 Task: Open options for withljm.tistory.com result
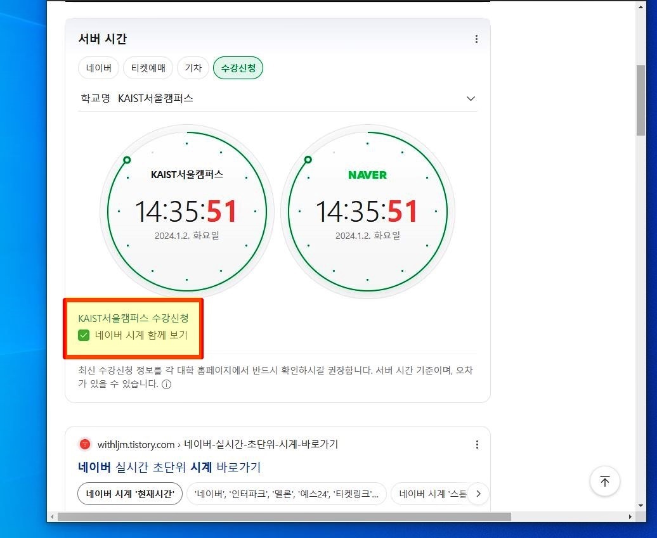coord(477,445)
